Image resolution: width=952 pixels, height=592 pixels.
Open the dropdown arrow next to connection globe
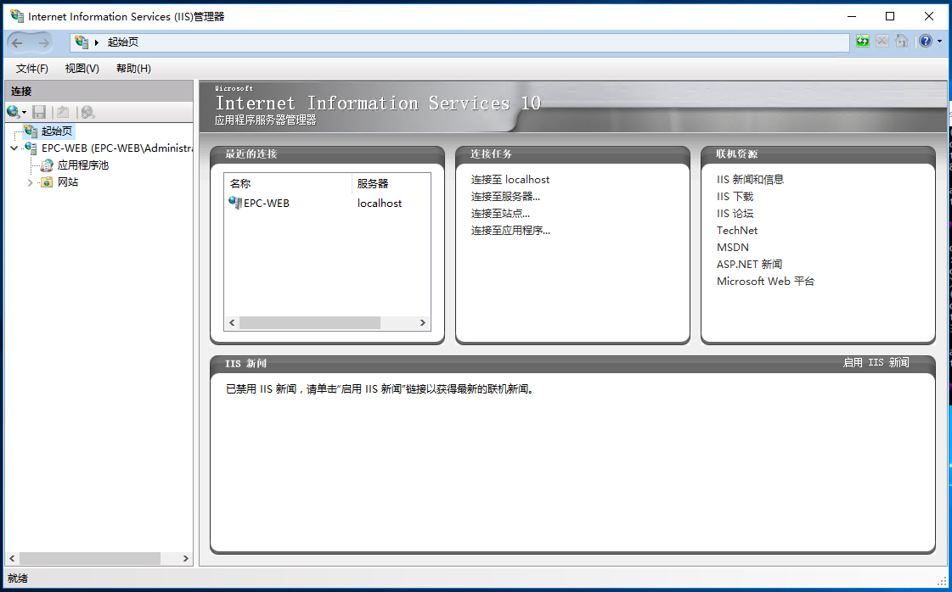(24, 112)
